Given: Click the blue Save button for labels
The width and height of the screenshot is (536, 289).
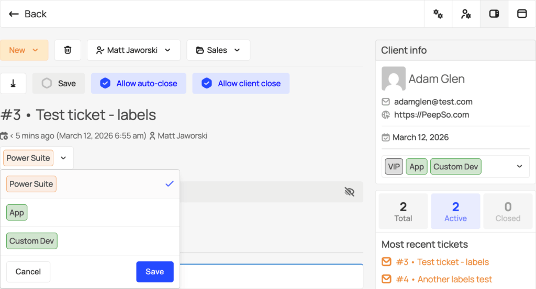Looking at the screenshot, I should point(154,272).
